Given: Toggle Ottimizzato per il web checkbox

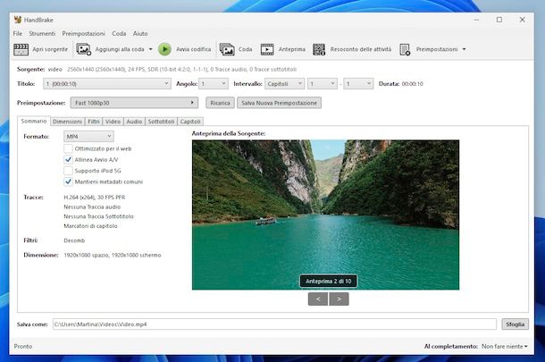Looking at the screenshot, I should click(x=68, y=148).
